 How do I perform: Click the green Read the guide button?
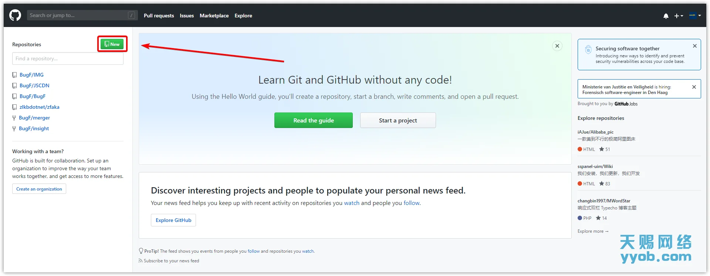click(x=314, y=120)
